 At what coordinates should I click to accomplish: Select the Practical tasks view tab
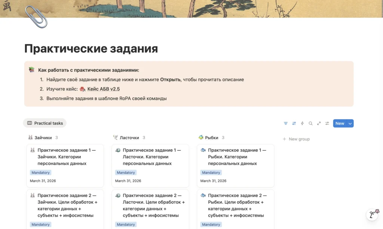click(x=45, y=123)
